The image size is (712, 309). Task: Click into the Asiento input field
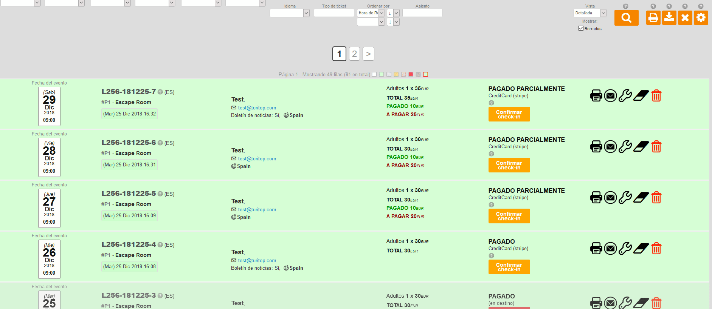(x=422, y=13)
